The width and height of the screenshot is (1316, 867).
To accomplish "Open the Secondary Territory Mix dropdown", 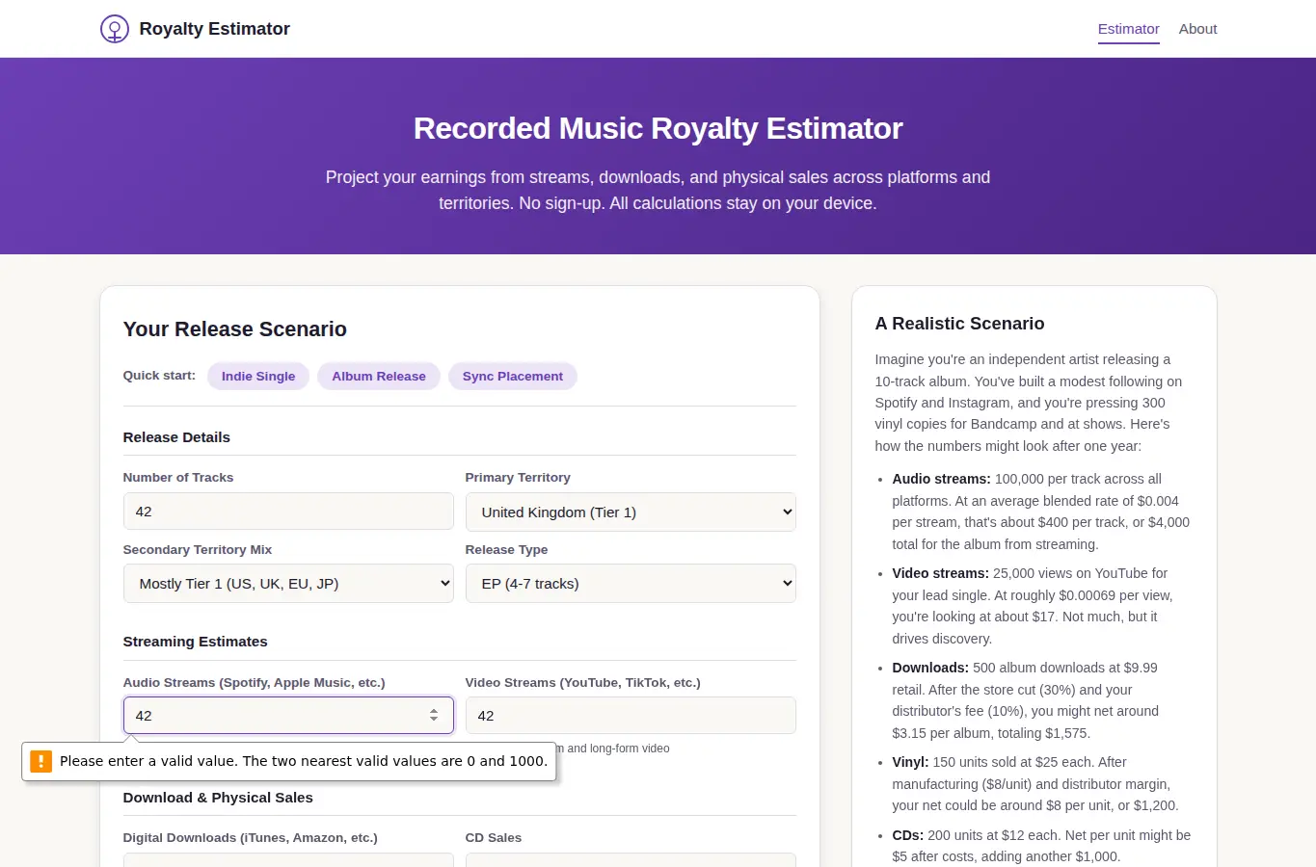I will (x=288, y=583).
